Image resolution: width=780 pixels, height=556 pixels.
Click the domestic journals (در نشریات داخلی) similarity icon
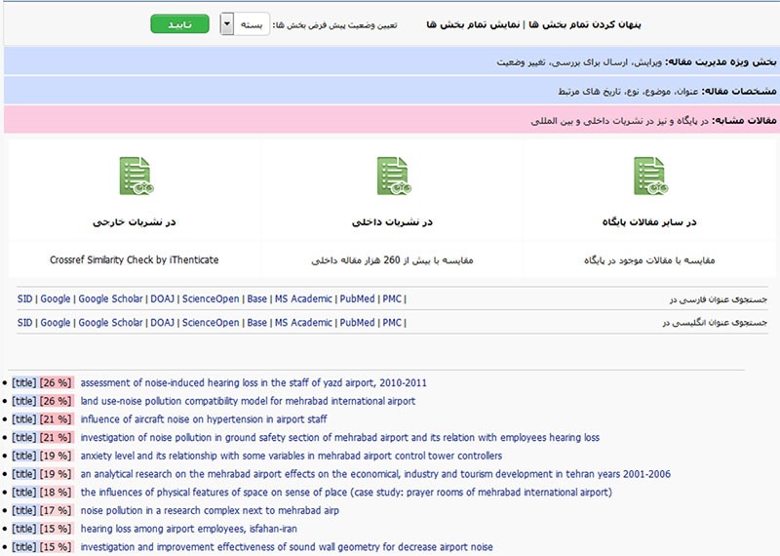tap(393, 176)
